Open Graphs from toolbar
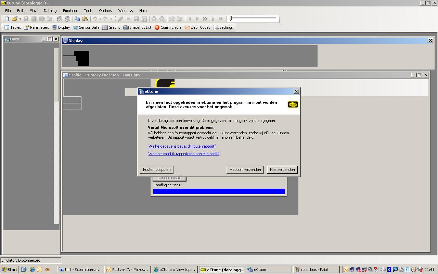Screen dimensions: 438x274 [x=112, y=27]
